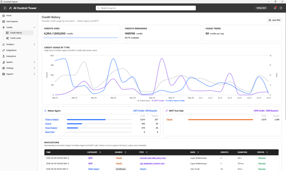Click the Finance Analyst usage bar
The width and height of the screenshot is (286, 171).
pyautogui.click(x=99, y=120)
